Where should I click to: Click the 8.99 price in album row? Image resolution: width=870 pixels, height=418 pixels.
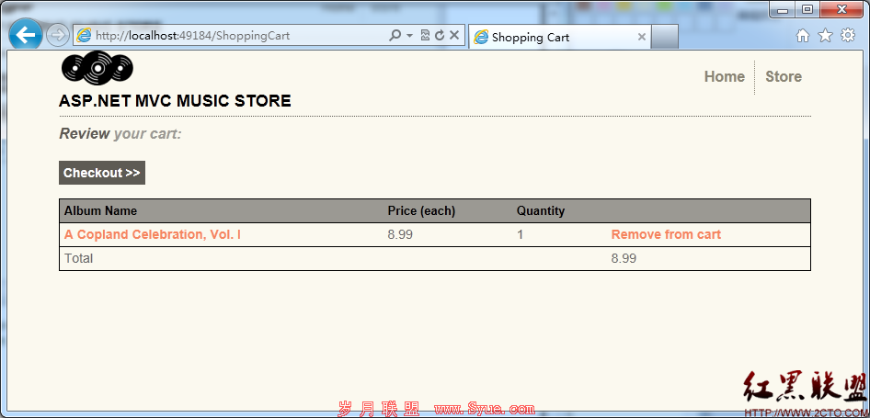click(400, 234)
